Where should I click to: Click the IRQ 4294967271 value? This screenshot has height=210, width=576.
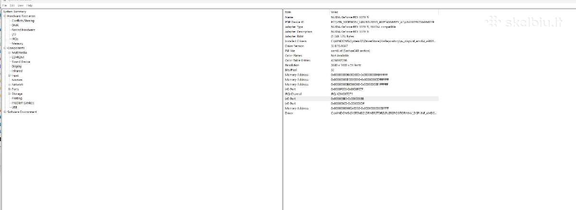[x=341, y=94]
